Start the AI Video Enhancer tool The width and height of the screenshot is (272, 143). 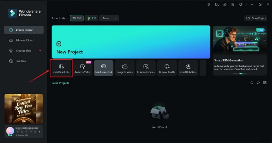click(146, 68)
